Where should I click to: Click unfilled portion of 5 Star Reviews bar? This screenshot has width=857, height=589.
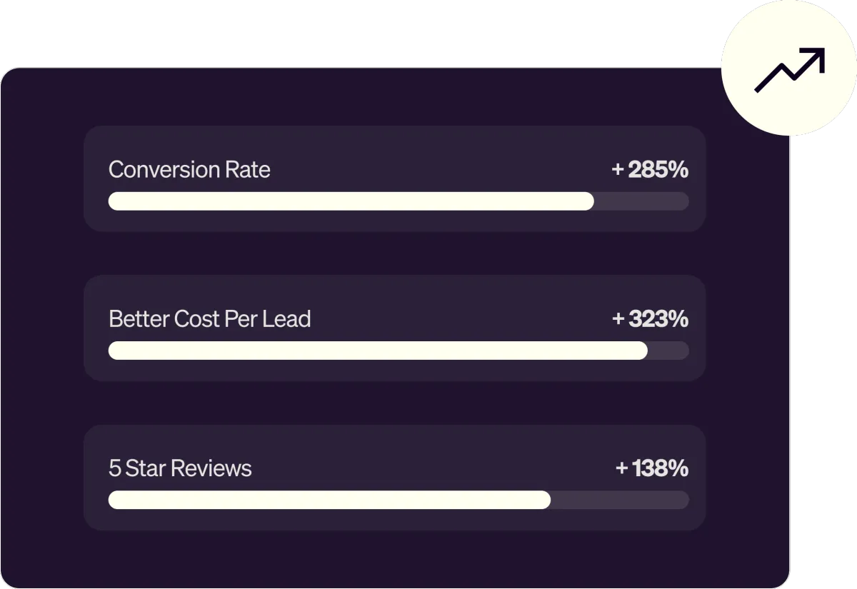(620, 500)
